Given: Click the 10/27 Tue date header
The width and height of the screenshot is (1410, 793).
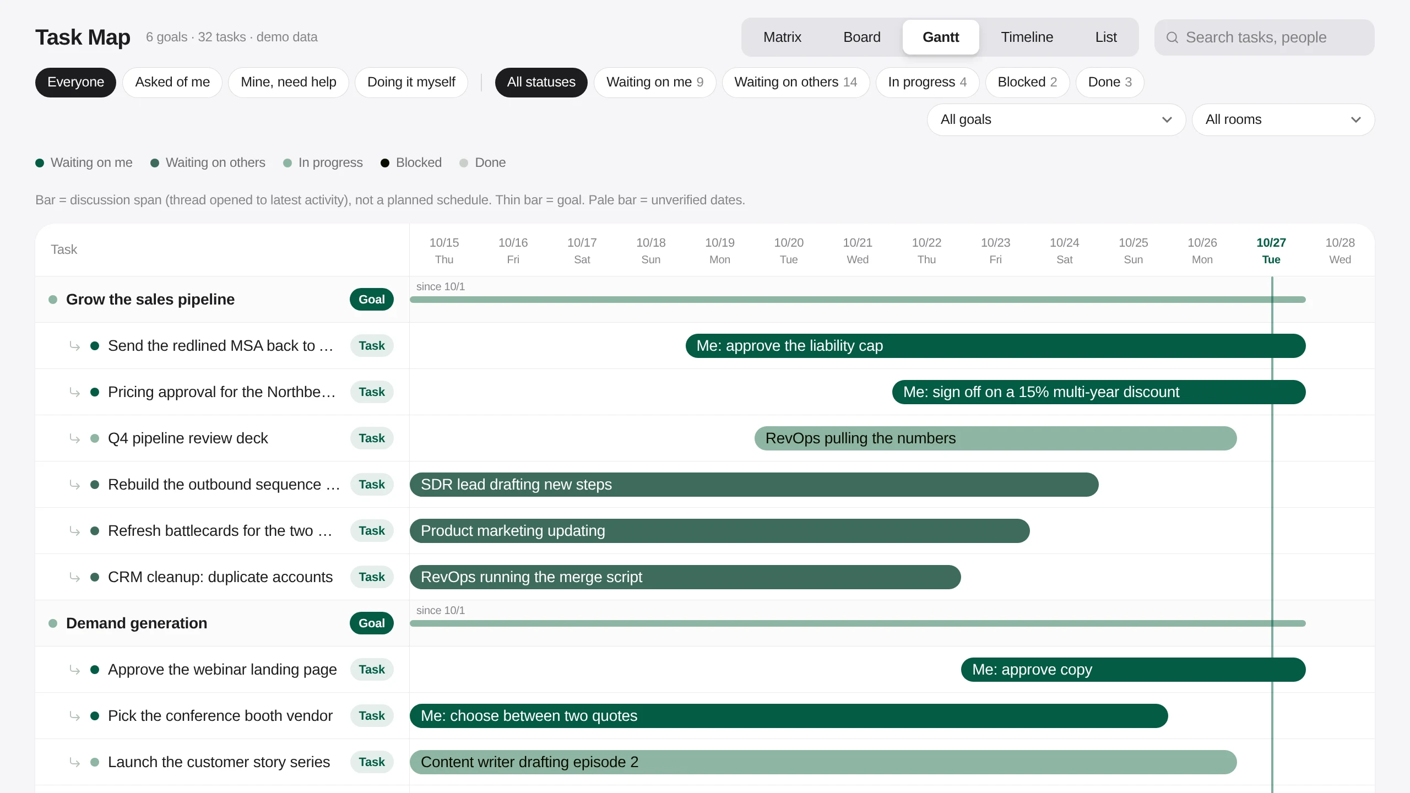Looking at the screenshot, I should (x=1271, y=251).
